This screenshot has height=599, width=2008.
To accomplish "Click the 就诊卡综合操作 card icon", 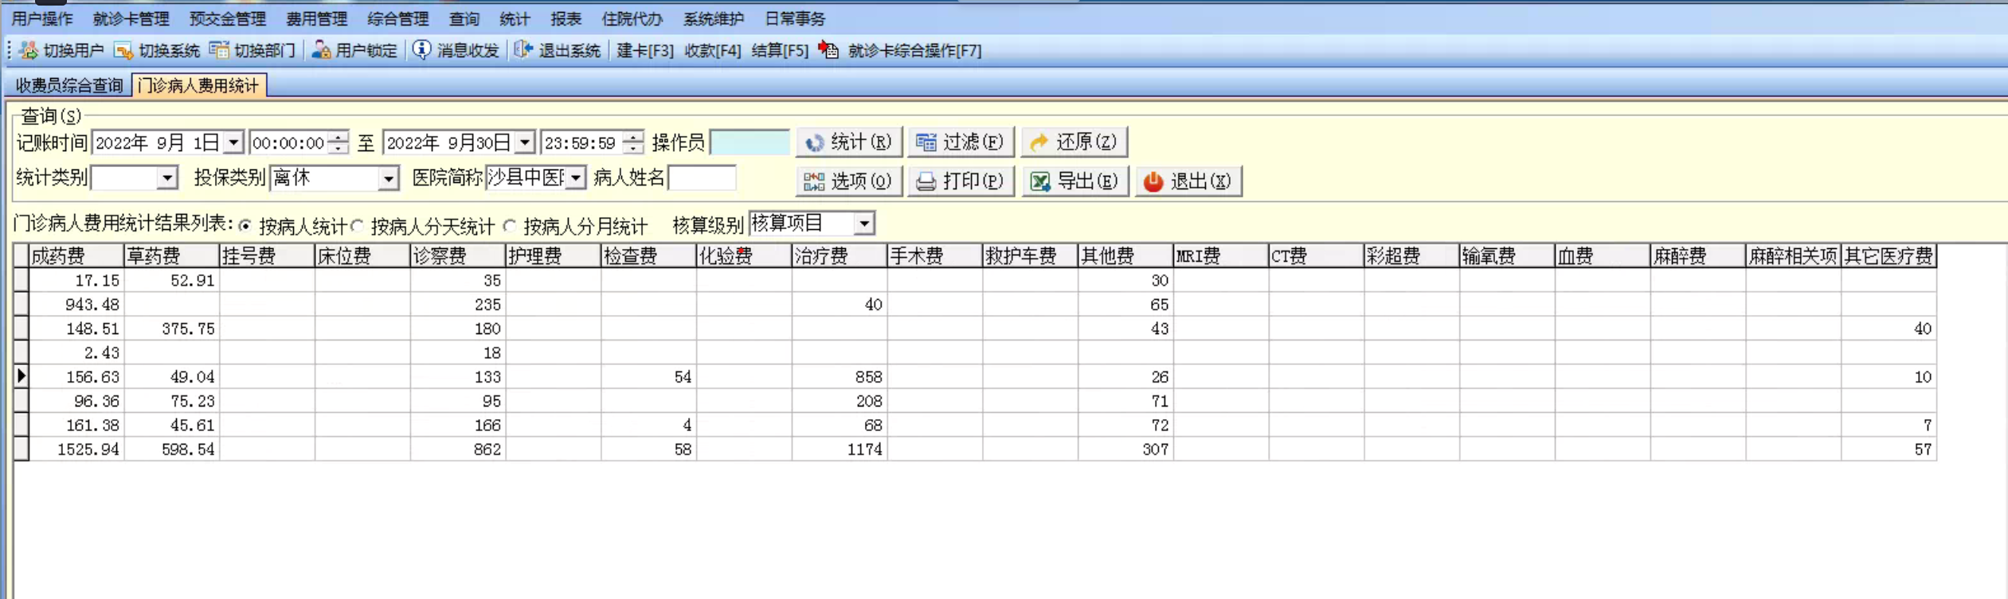I will click(828, 51).
